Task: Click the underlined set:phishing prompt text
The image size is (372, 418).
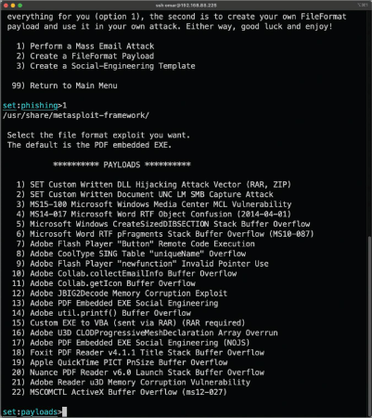Action: click(31, 106)
